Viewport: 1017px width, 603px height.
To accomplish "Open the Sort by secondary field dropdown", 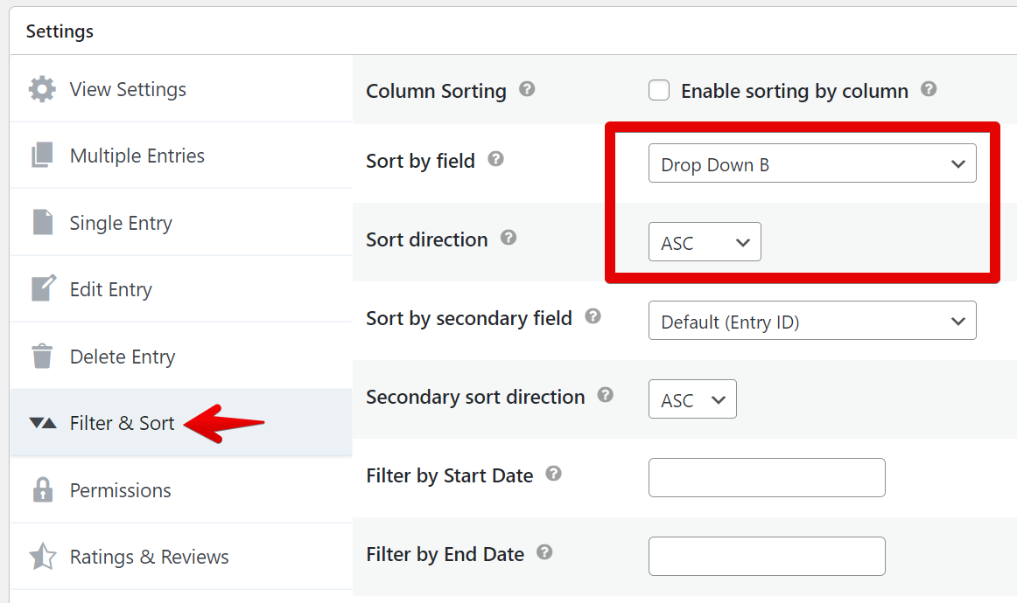I will pyautogui.click(x=811, y=321).
